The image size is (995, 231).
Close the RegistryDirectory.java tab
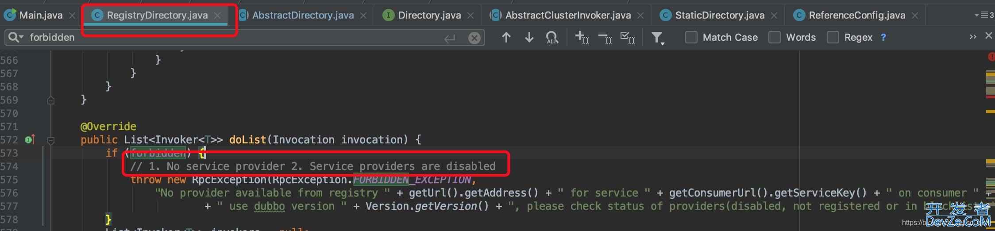coord(217,16)
